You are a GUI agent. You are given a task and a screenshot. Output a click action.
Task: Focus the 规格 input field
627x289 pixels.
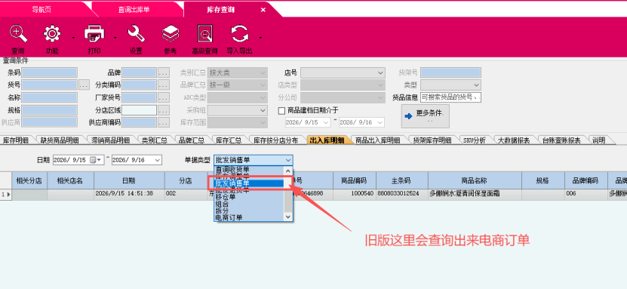point(50,110)
